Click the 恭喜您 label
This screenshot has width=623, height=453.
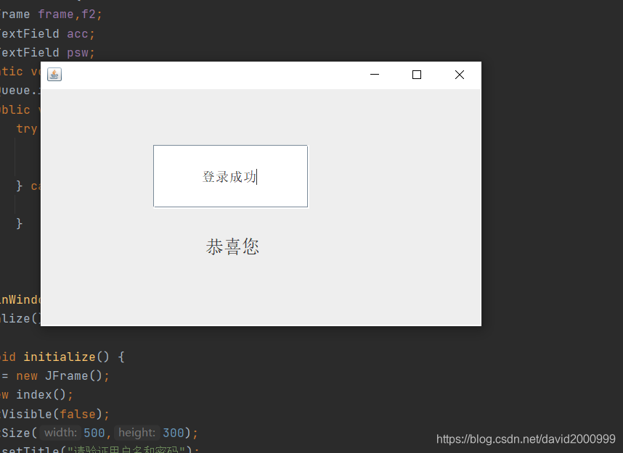tap(232, 246)
